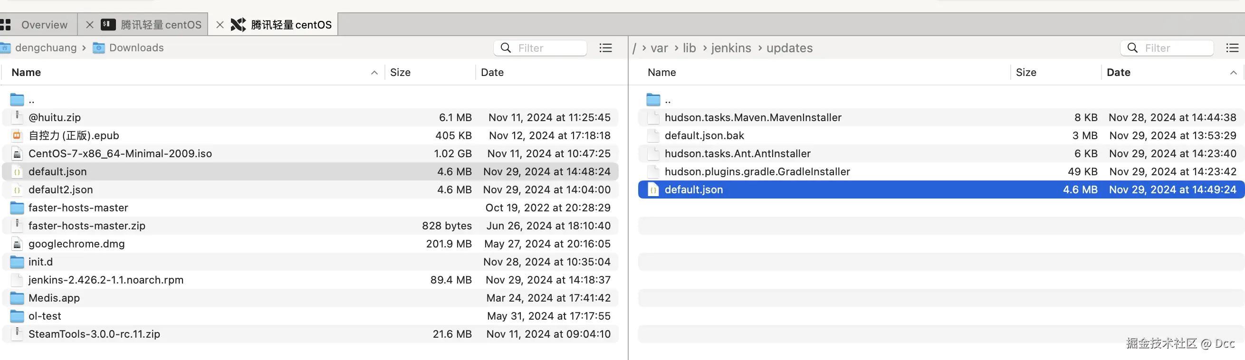Select default2.json file
The width and height of the screenshot is (1245, 360).
(x=310, y=190)
